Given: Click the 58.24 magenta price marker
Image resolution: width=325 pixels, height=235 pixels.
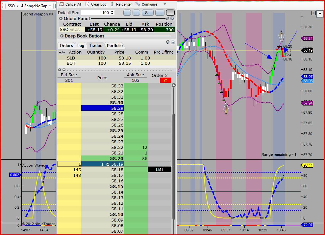Looking at the screenshot, I should (x=307, y=38).
